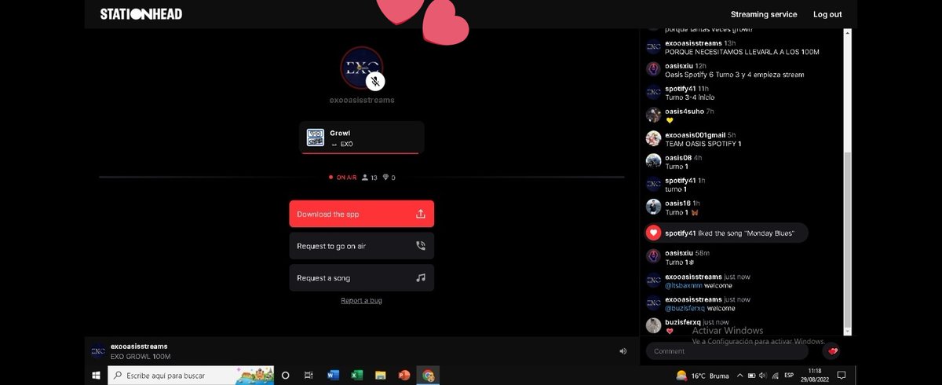Click the buzisferxq avatar in chat
This screenshot has width=942, height=385.
[653, 325]
